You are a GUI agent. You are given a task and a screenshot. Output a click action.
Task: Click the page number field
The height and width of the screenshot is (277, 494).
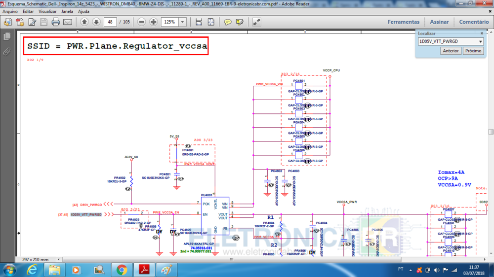110,22
